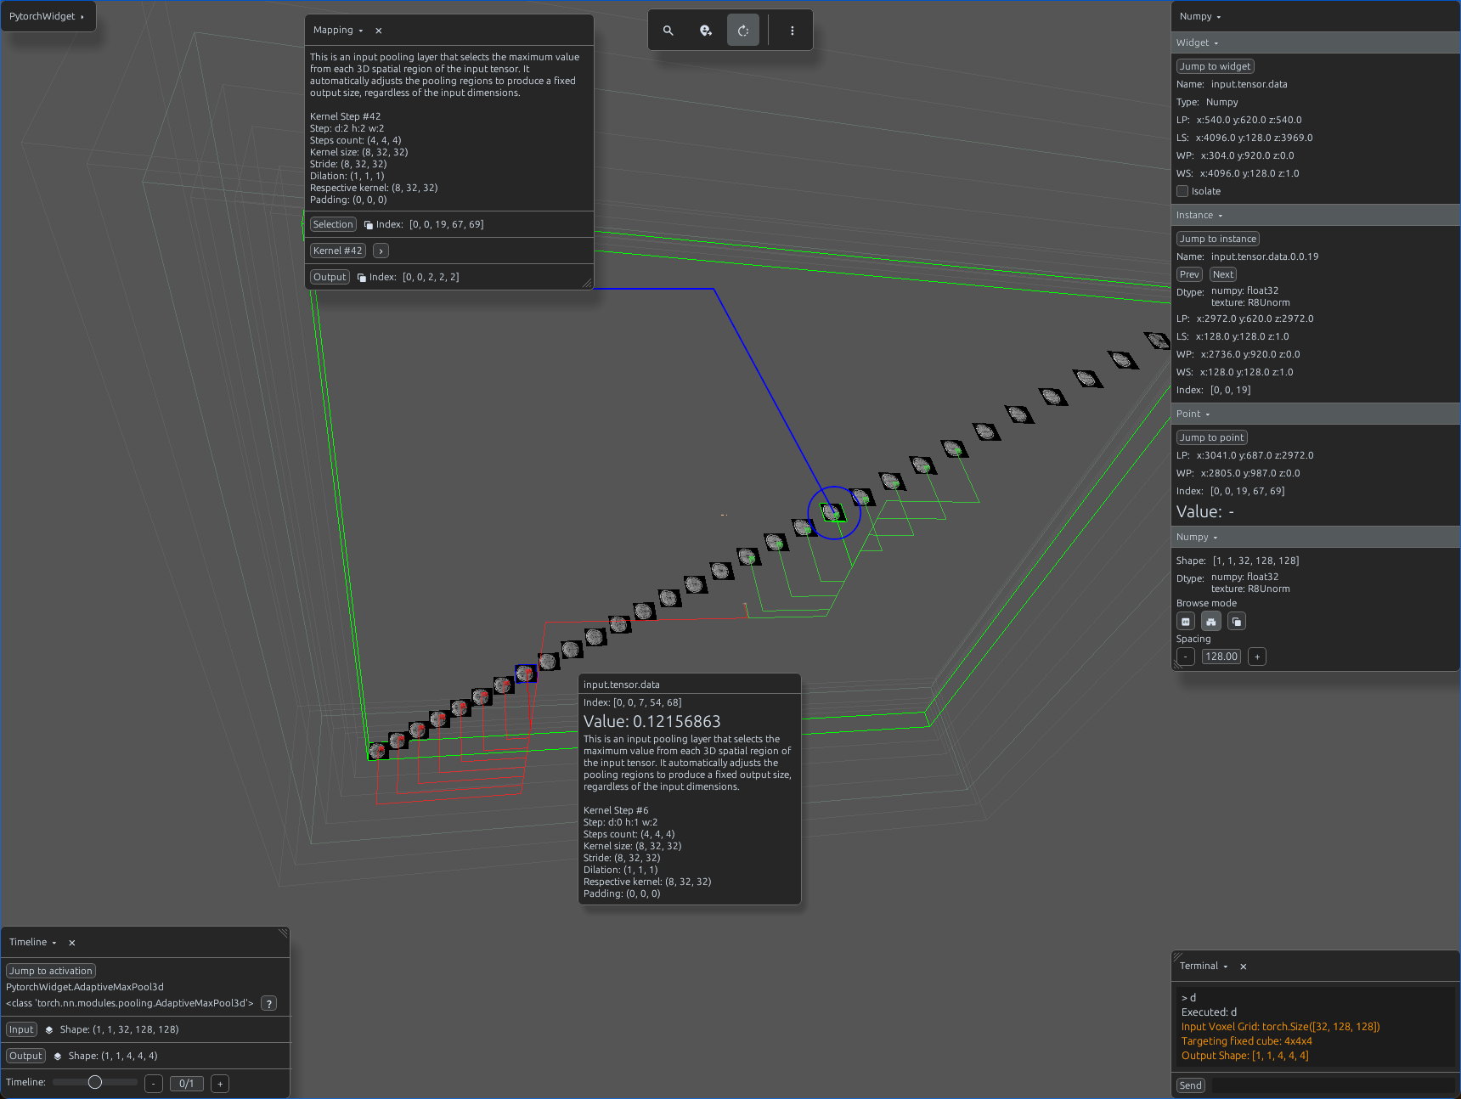Viewport: 1461px width, 1099px height.
Task: Click the move-to-location pin icon in toolbar
Action: 706,31
